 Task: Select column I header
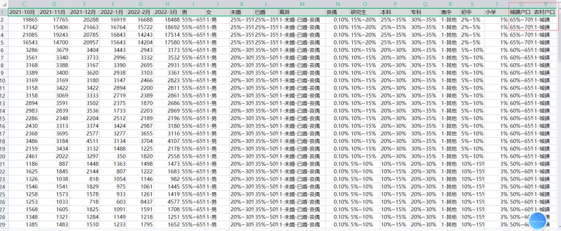pyautogui.click(x=193, y=4)
